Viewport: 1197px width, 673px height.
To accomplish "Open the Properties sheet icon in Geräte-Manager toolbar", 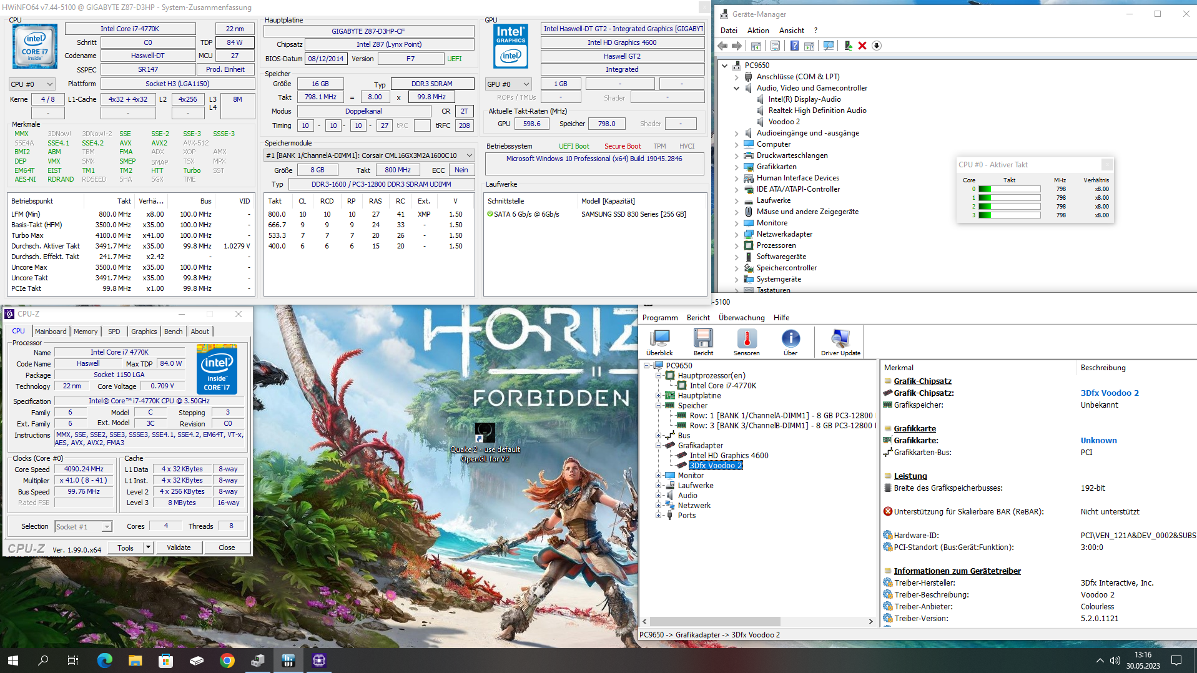I will click(775, 46).
